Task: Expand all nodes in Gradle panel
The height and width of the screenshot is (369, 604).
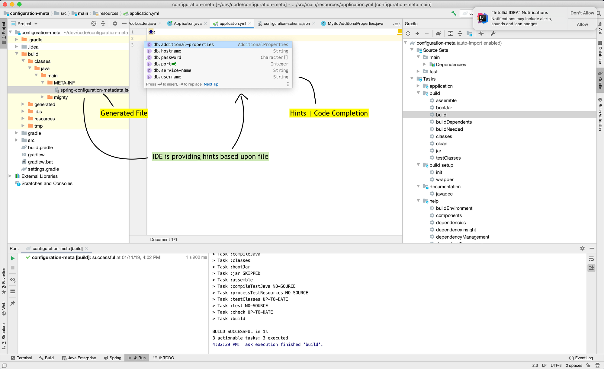Action: [450, 33]
